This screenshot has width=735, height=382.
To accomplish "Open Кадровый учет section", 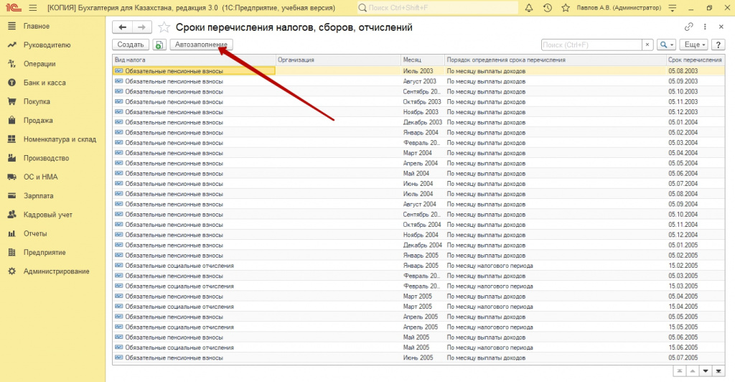I will (x=48, y=215).
